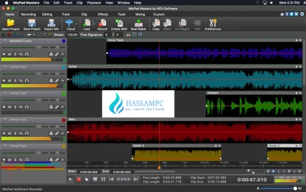
Task: Click the Play transport button
Action: [x=71, y=179]
